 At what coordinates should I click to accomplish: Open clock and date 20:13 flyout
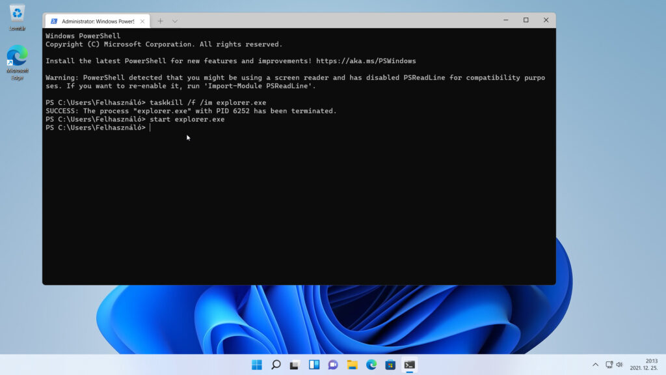(644, 365)
